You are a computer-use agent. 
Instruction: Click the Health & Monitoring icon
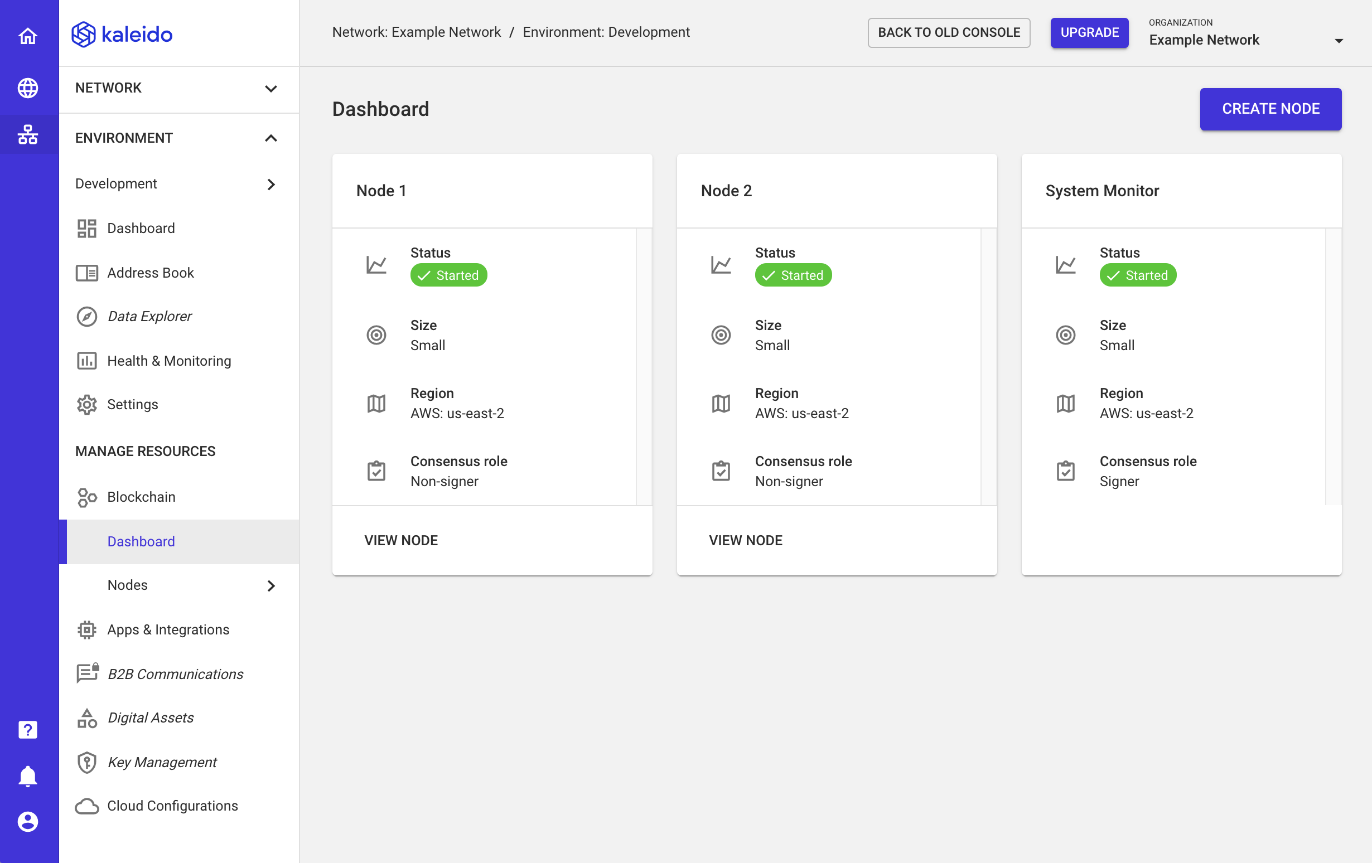pyautogui.click(x=86, y=360)
